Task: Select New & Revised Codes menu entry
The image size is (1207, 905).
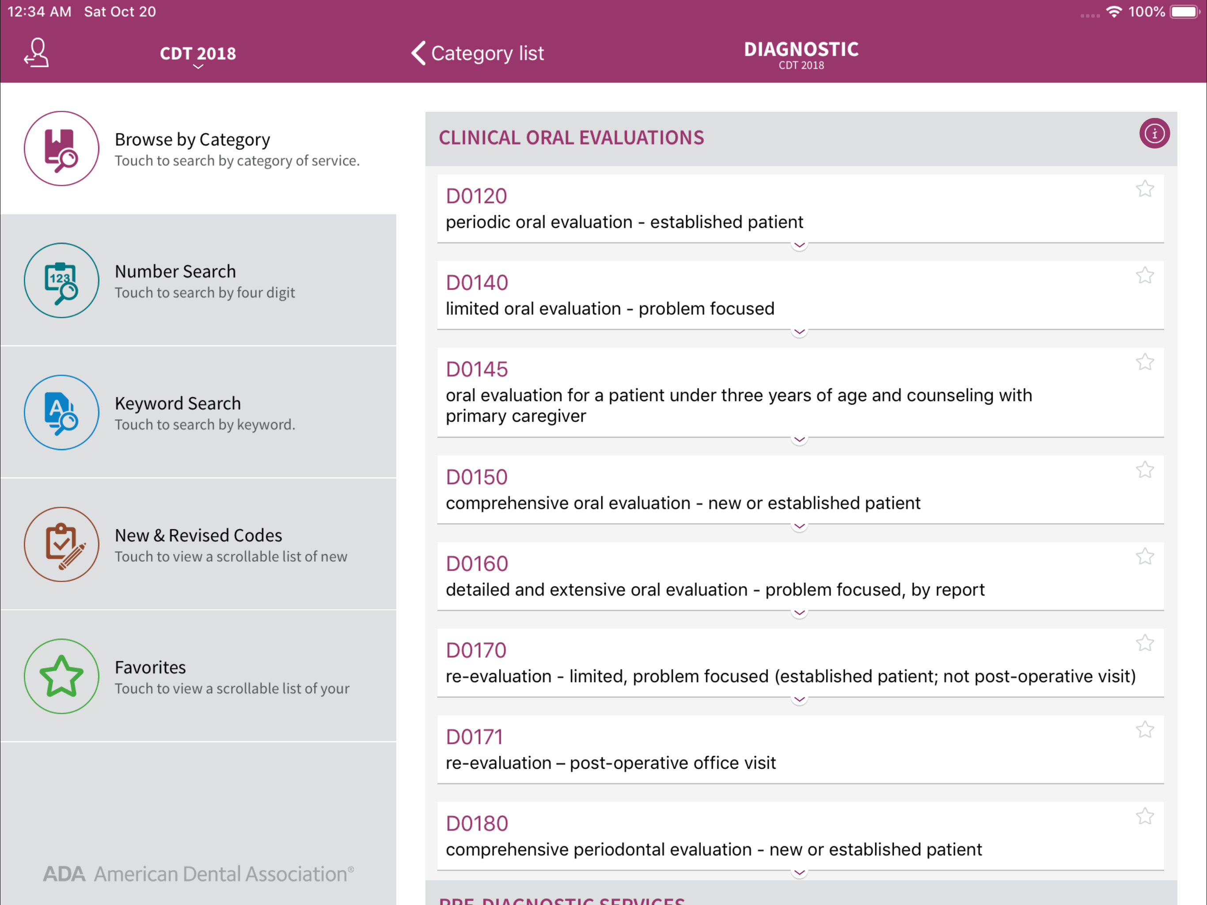Action: tap(198, 544)
